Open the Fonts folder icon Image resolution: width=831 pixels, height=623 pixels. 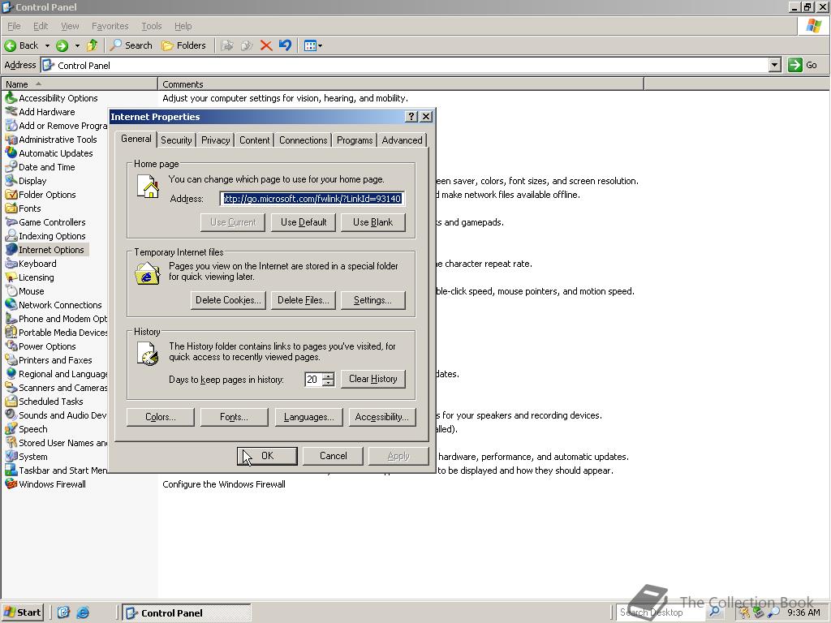pyautogui.click(x=11, y=208)
